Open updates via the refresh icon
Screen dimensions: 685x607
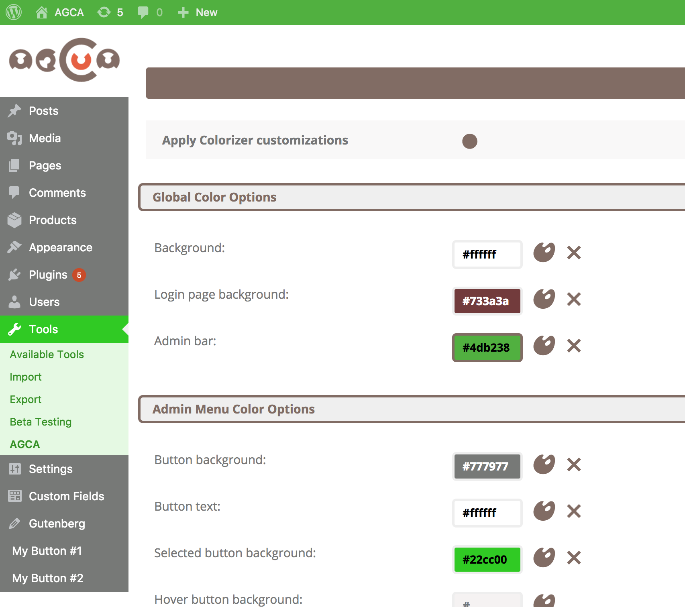point(104,12)
